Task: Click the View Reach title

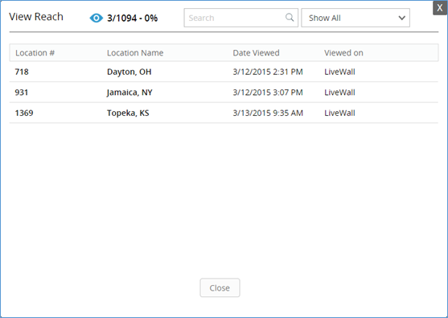Action: [x=36, y=17]
